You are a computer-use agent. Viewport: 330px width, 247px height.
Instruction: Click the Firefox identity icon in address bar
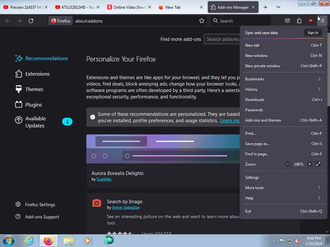tap(61, 21)
